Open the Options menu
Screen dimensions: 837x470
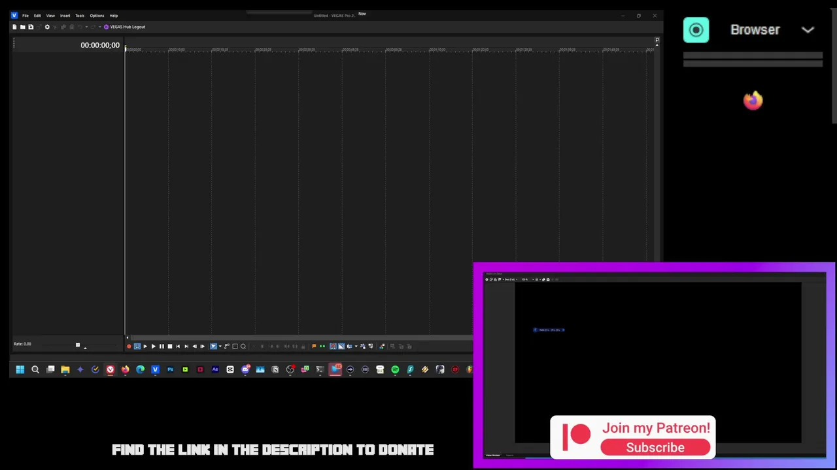tap(97, 16)
